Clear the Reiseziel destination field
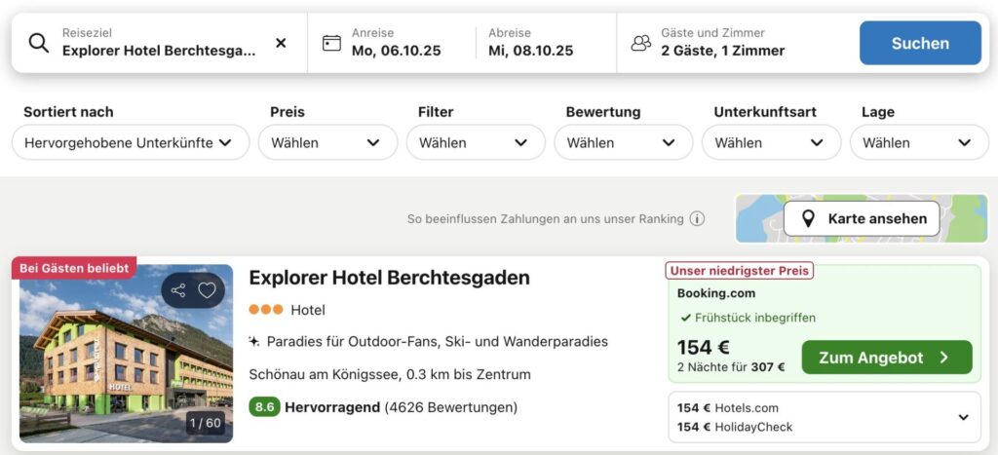Screen dimensions: 998x455 (x=281, y=43)
